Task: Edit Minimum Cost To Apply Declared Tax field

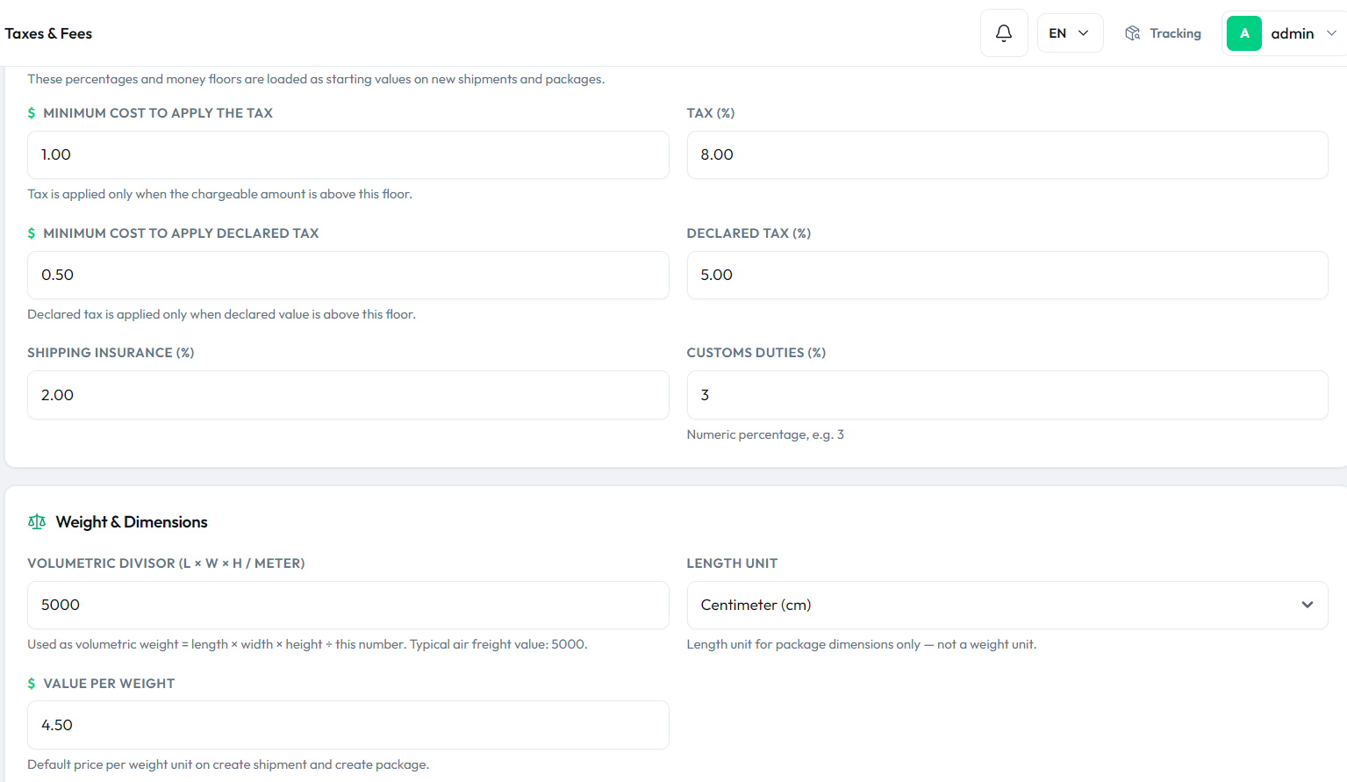Action: tap(348, 275)
